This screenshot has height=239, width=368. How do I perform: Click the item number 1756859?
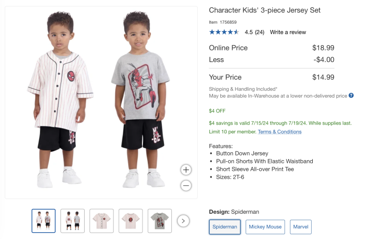[x=228, y=22]
